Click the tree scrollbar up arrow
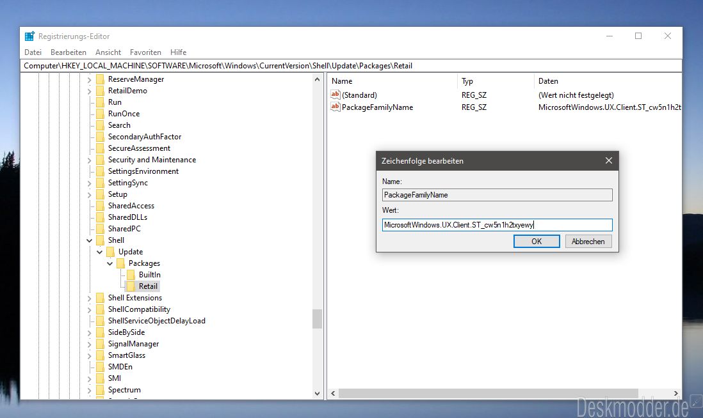 (x=317, y=79)
